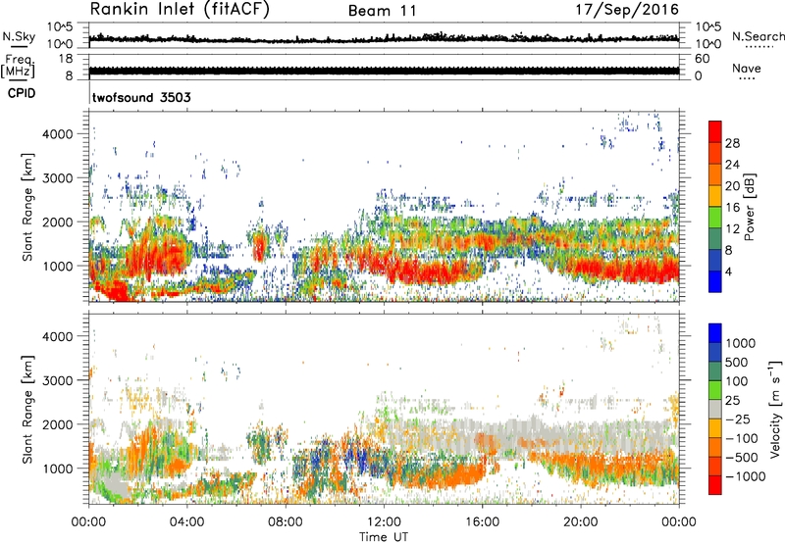Click the date "17/Sep/2016"
785x543 pixels.
click(627, 10)
